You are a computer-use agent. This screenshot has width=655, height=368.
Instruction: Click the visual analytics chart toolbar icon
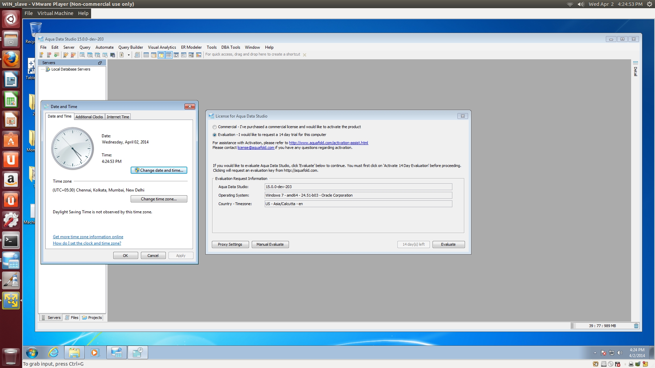tap(199, 55)
